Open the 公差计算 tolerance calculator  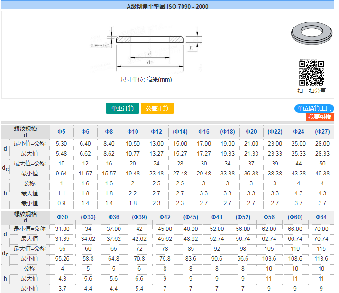point(157,108)
